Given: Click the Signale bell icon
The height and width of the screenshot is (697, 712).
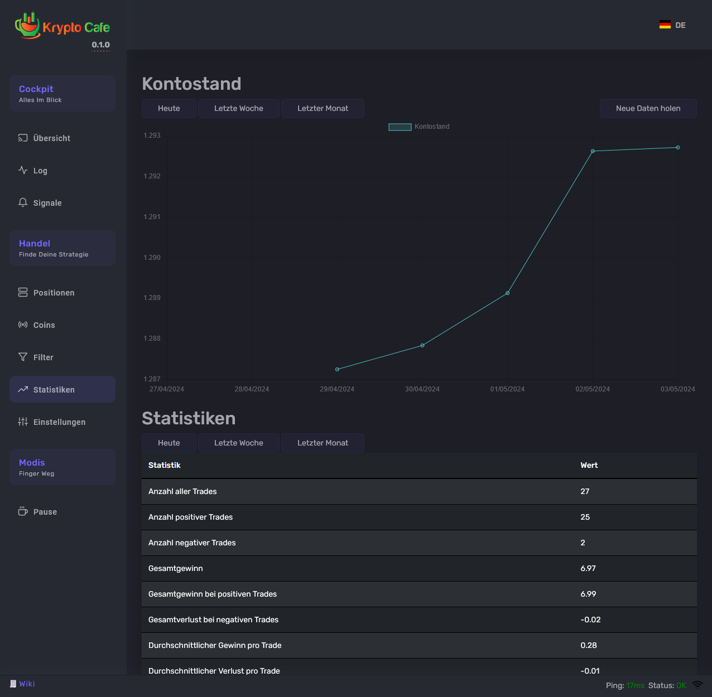Looking at the screenshot, I should click(x=23, y=203).
